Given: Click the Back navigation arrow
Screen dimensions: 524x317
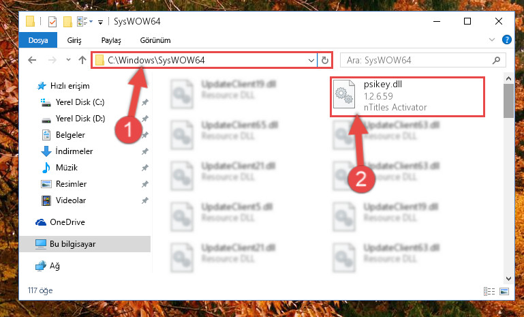Looking at the screenshot, I should [x=32, y=60].
